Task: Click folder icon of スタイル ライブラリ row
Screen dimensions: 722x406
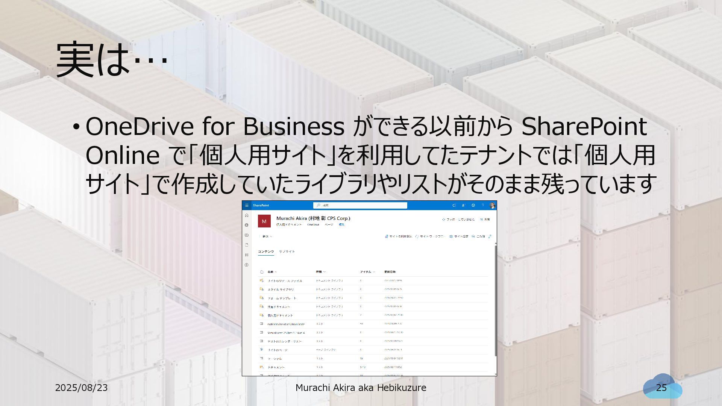Action: click(262, 289)
